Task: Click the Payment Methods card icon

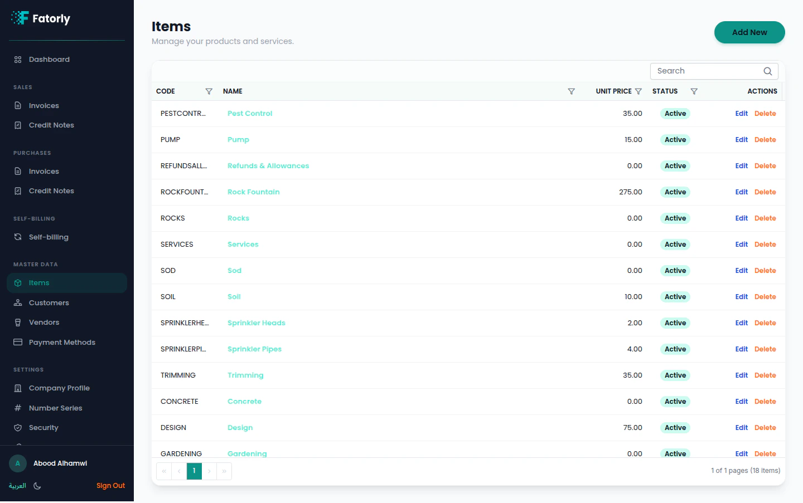Action: click(18, 343)
